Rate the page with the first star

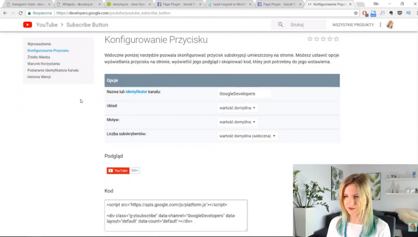click(310, 39)
